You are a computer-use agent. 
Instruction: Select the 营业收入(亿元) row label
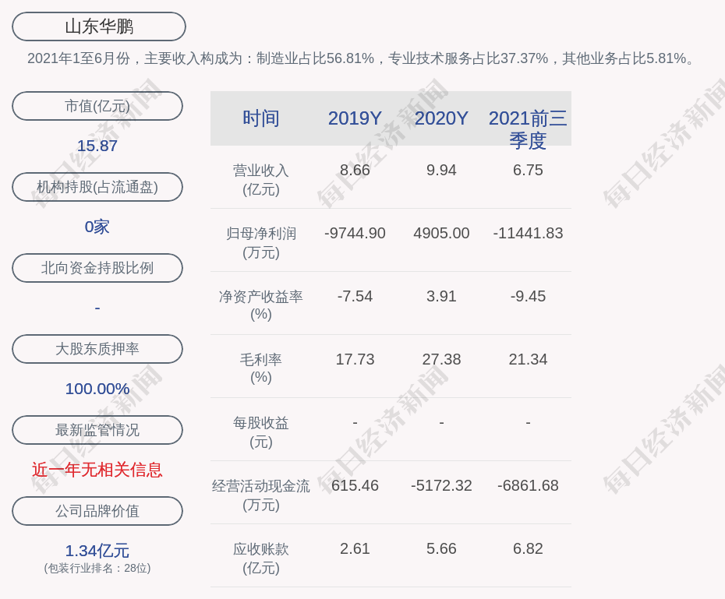[261, 180]
